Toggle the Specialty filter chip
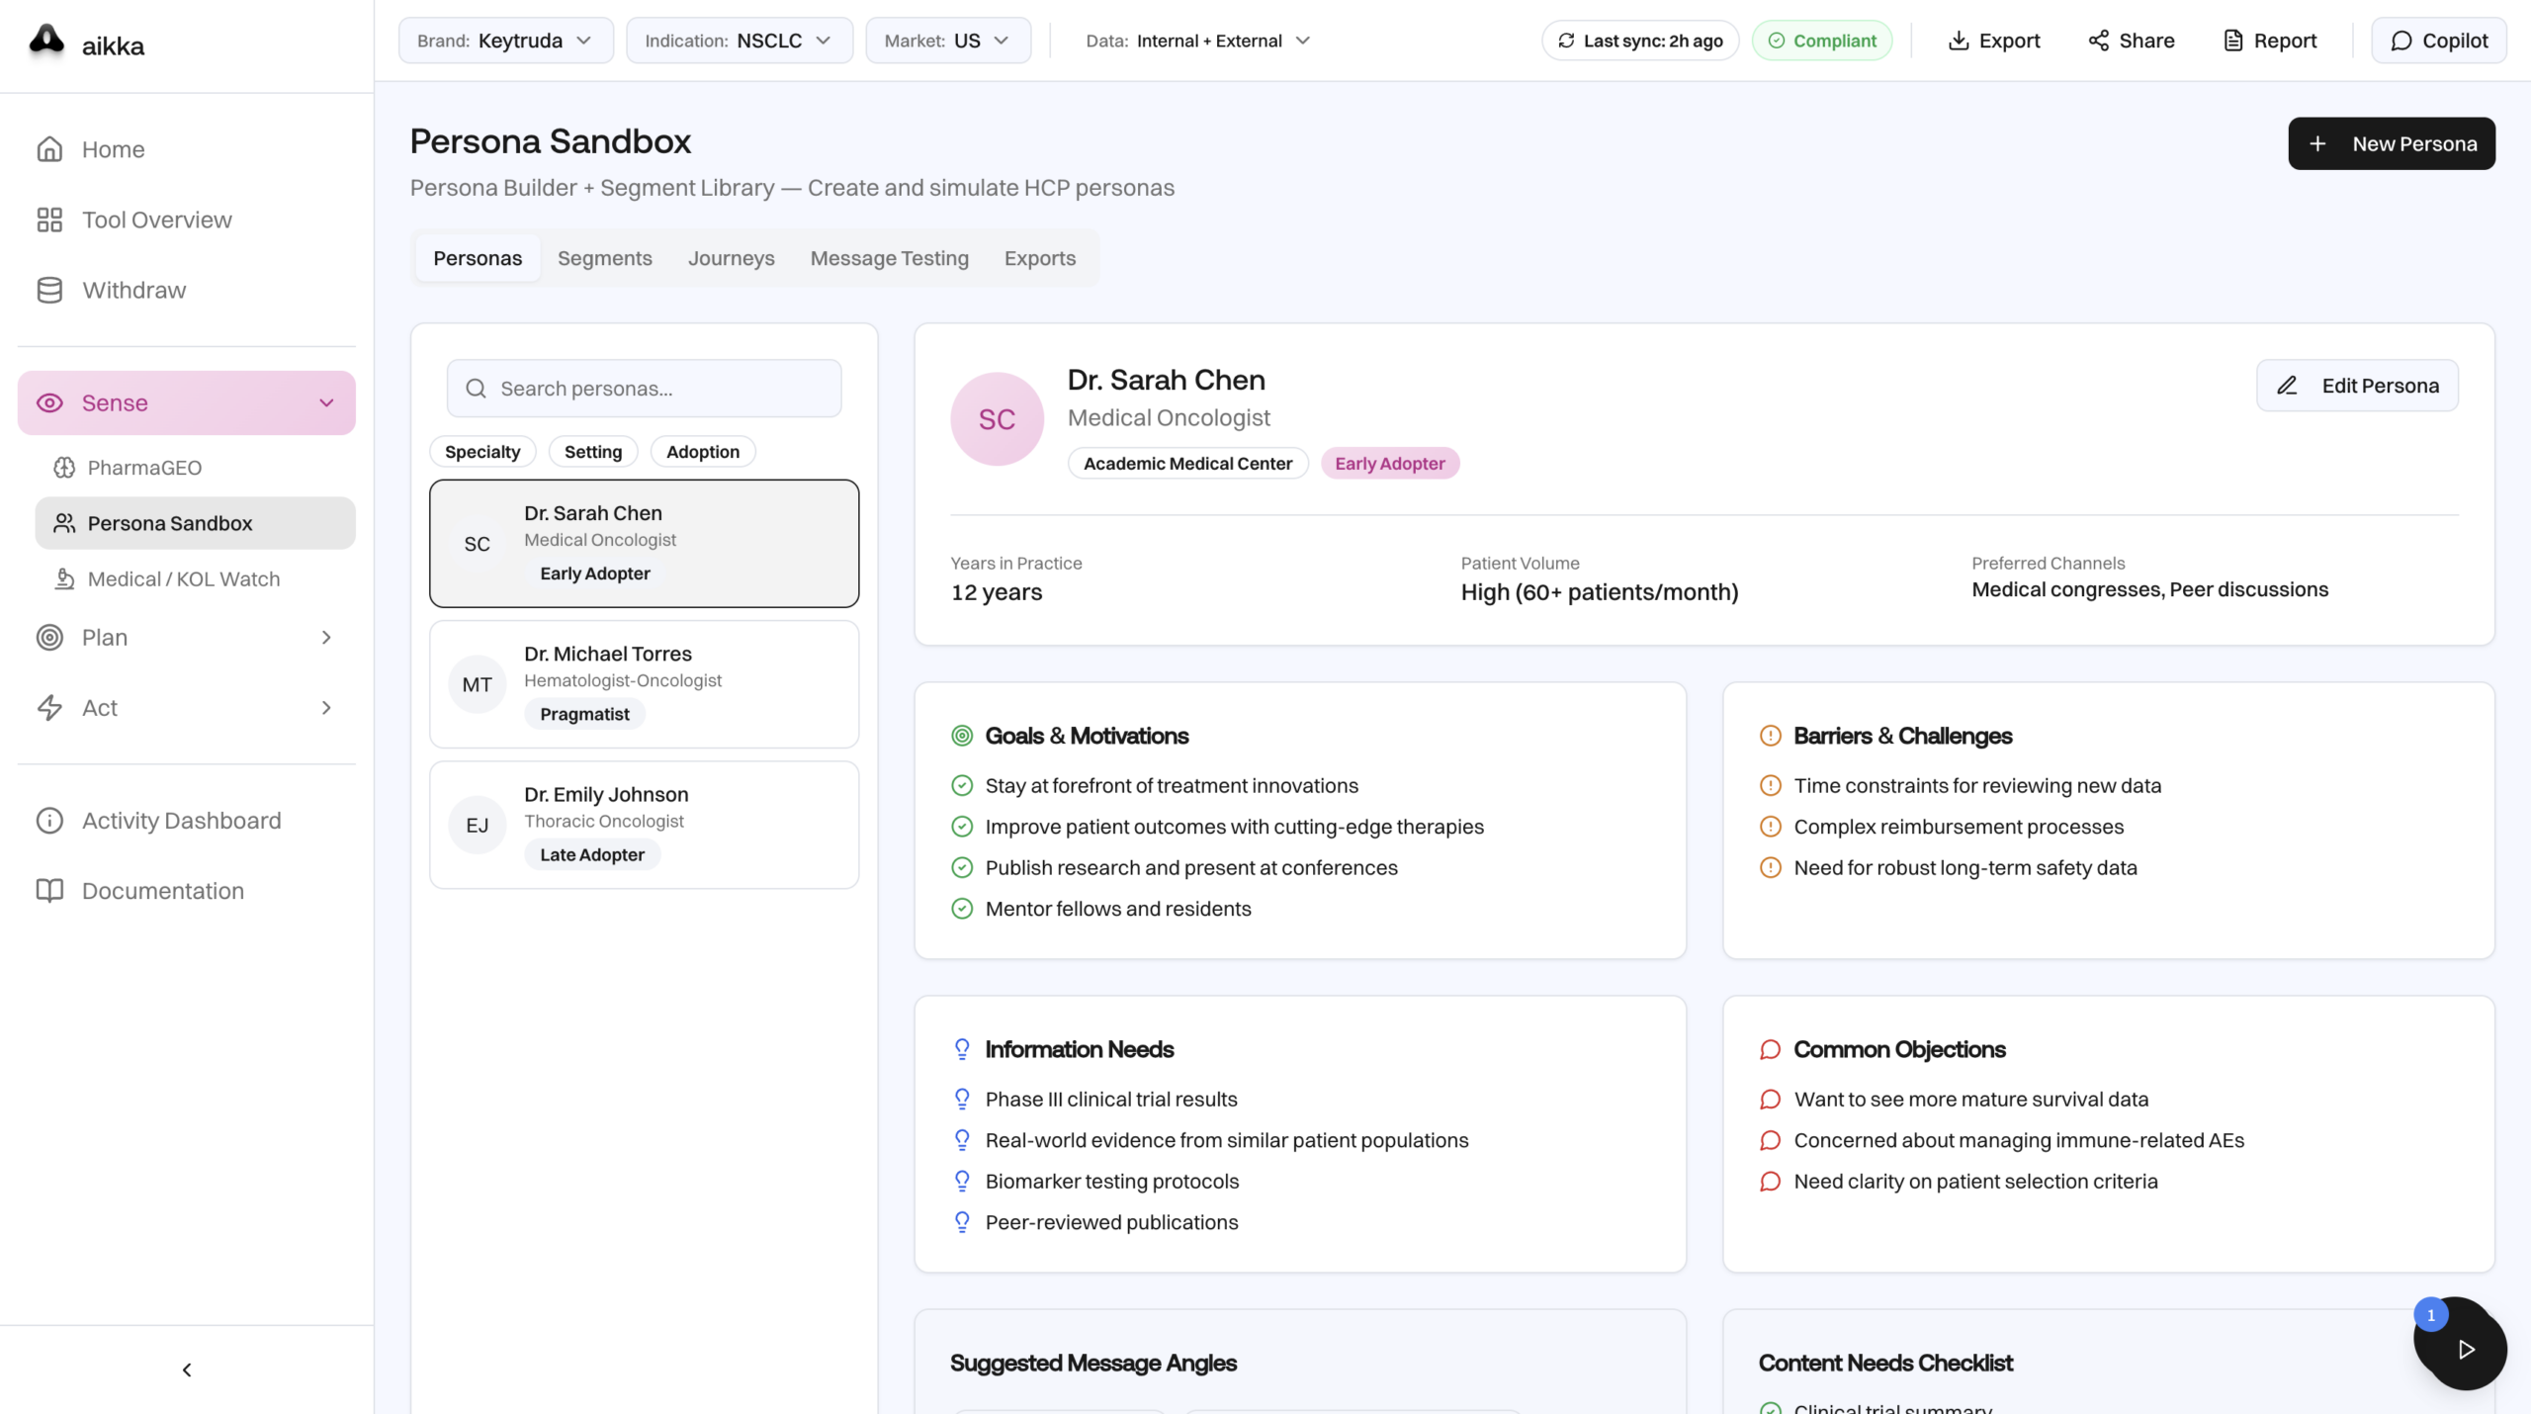Image resolution: width=2531 pixels, height=1414 pixels. (482, 452)
